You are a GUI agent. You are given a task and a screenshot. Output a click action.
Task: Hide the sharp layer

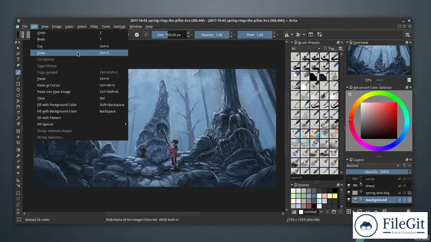[x=349, y=186]
